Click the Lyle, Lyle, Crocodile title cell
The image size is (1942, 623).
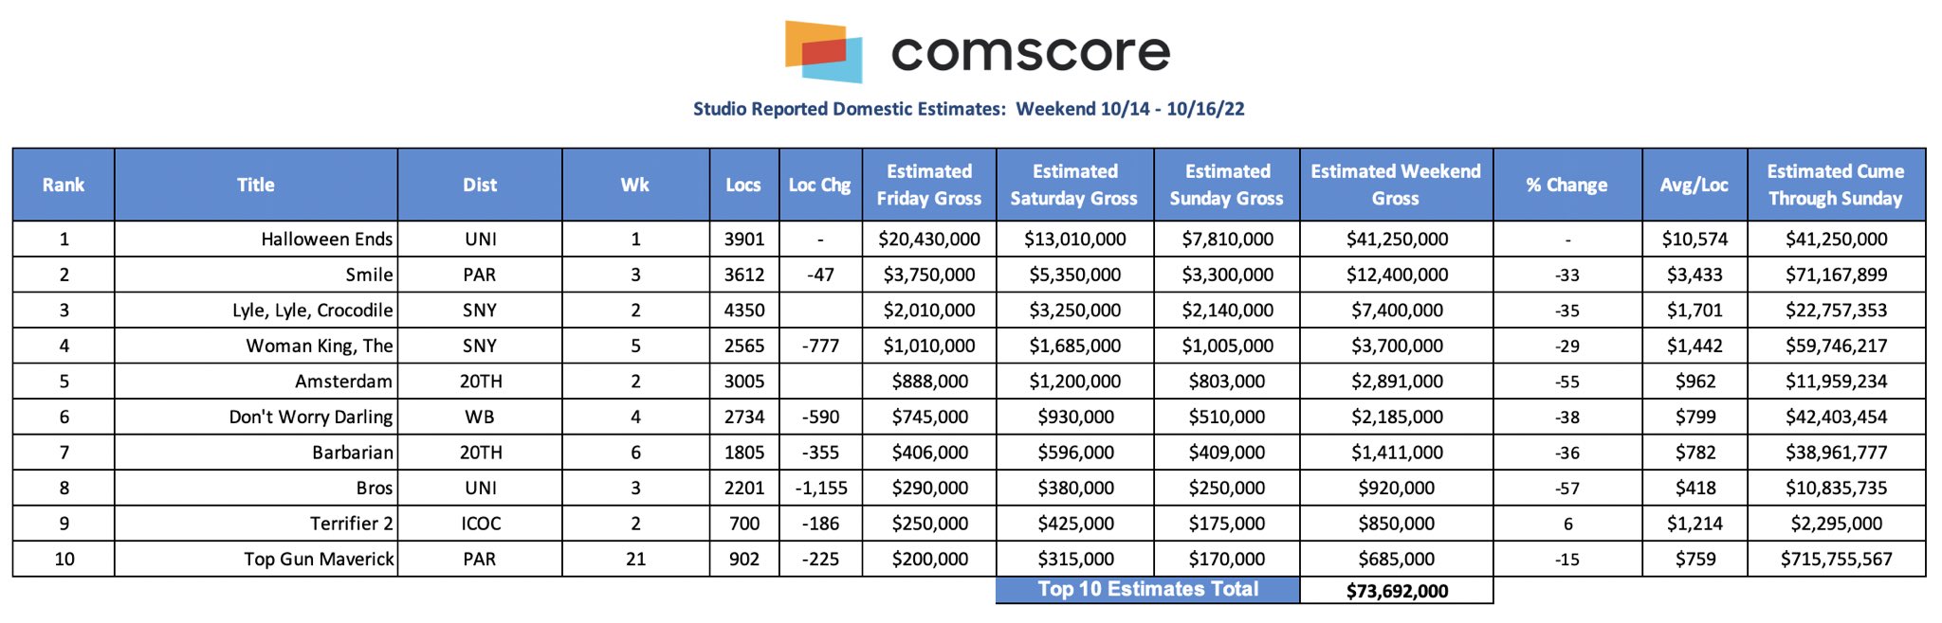(x=312, y=311)
